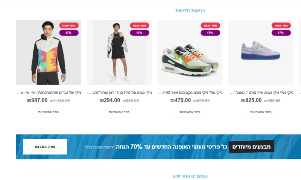Click 'בחר אפשרויות' under the Air Max 90
This screenshot has width=301, height=180.
pyautogui.click(x=190, y=112)
